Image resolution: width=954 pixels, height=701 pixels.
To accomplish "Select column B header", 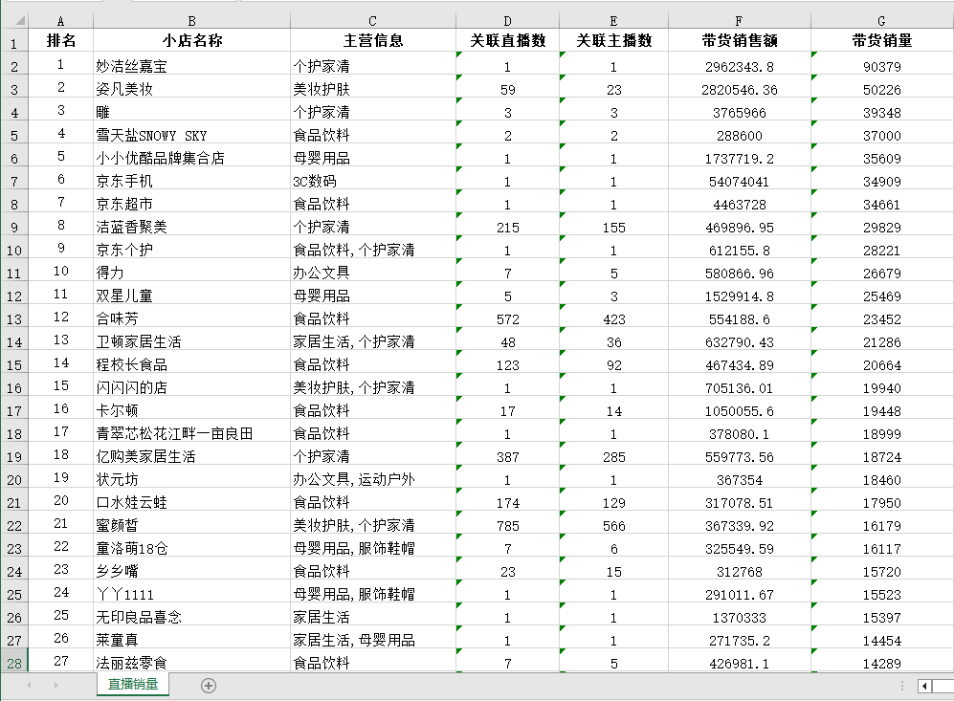I will [x=191, y=21].
